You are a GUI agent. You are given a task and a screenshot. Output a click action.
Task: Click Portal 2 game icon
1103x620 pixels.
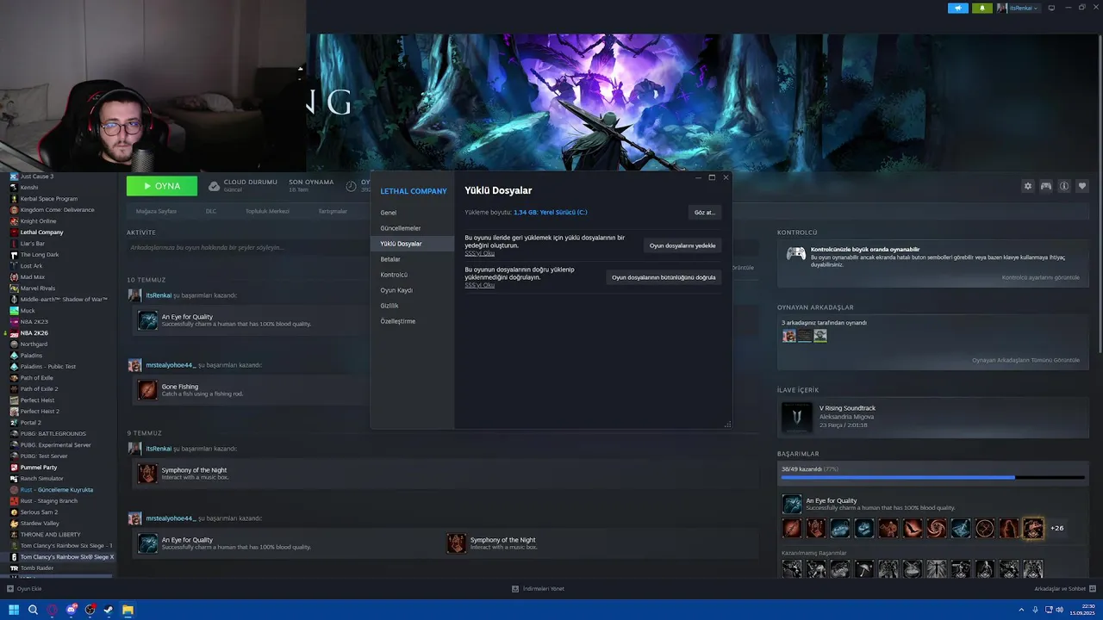14,423
